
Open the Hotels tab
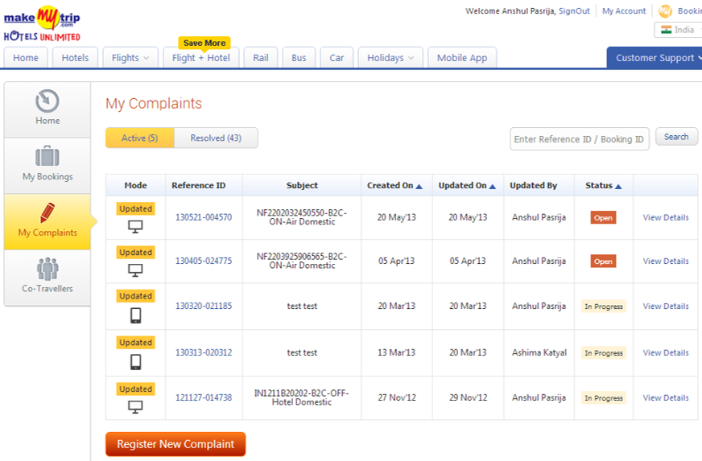(75, 58)
